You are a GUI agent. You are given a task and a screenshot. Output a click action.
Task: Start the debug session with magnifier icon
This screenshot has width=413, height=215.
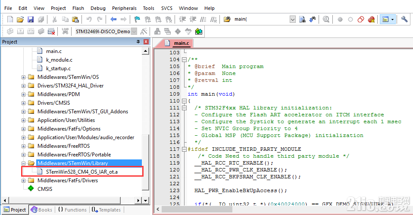coord(326,19)
